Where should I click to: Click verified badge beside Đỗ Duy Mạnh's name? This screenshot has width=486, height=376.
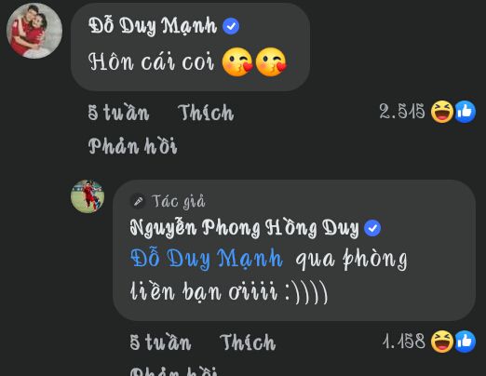click(231, 26)
